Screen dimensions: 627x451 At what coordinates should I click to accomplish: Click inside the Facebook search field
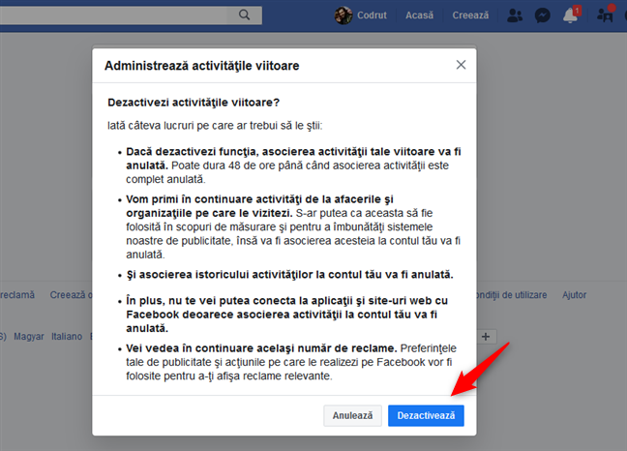(114, 15)
